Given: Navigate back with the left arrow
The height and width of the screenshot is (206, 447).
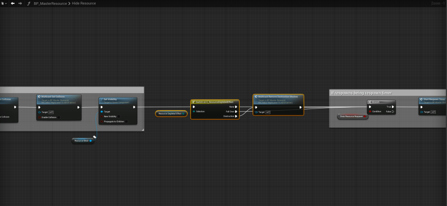Looking at the screenshot, I should pyautogui.click(x=13, y=3).
